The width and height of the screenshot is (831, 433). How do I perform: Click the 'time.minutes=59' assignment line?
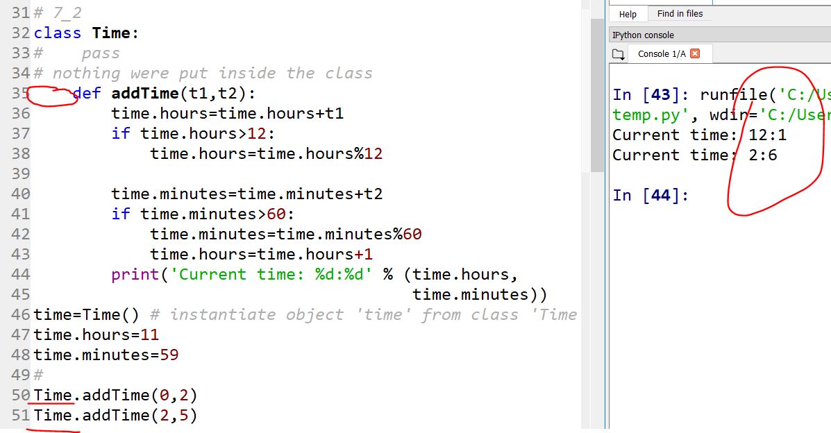click(106, 355)
